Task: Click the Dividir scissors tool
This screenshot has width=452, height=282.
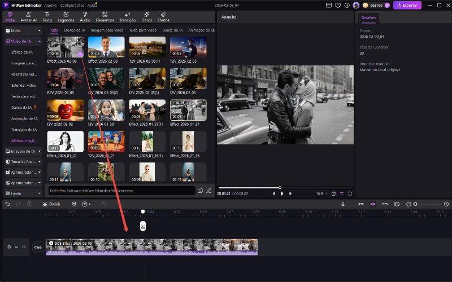Action: click(x=51, y=204)
